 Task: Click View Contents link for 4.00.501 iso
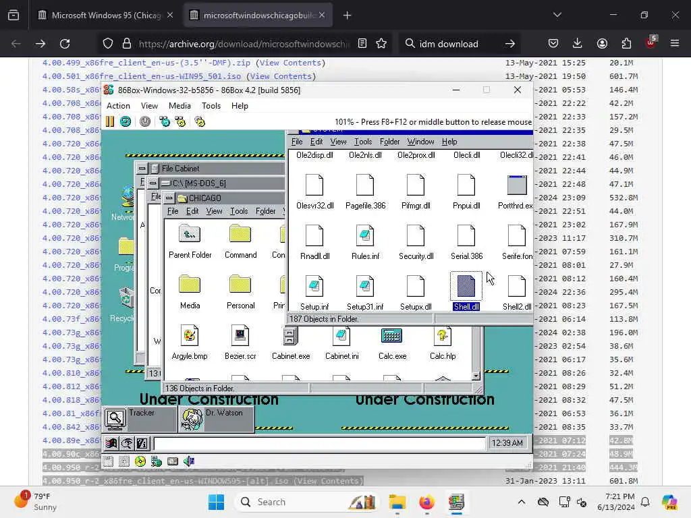(x=281, y=76)
